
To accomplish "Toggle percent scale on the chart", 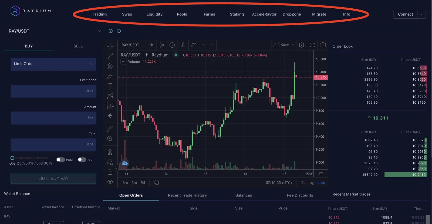I will coord(303,183).
